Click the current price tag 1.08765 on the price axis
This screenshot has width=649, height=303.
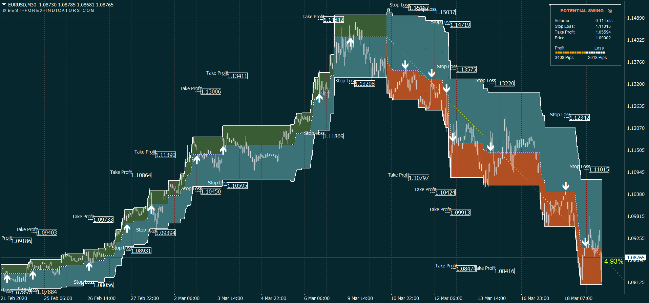click(x=636, y=258)
